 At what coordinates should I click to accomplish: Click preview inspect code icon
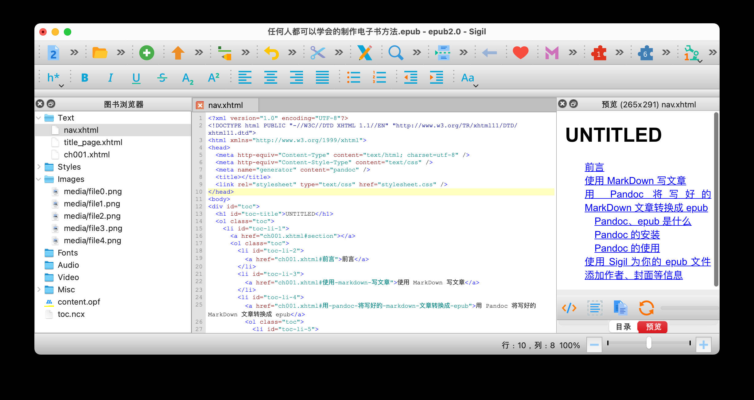tap(569, 308)
